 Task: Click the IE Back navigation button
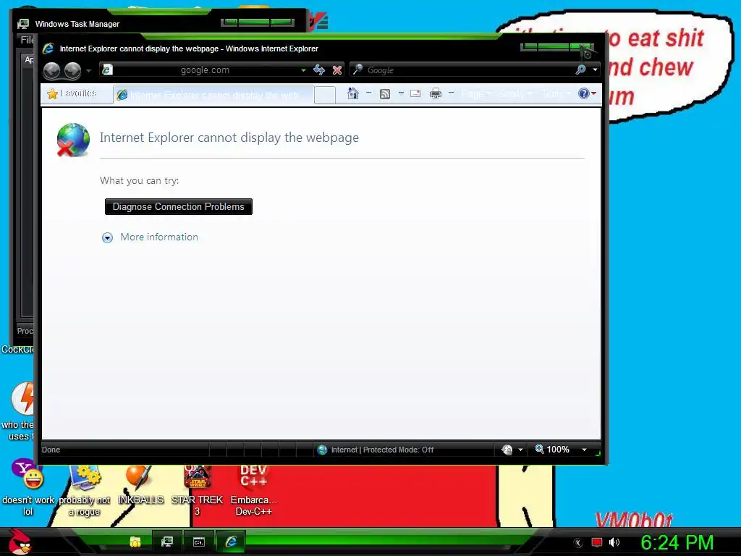[52, 70]
